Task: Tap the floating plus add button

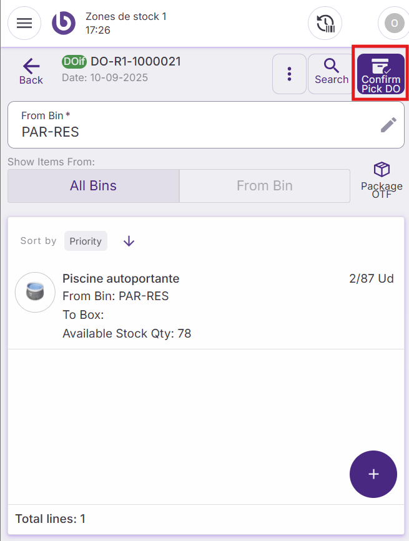Action: 373,474
